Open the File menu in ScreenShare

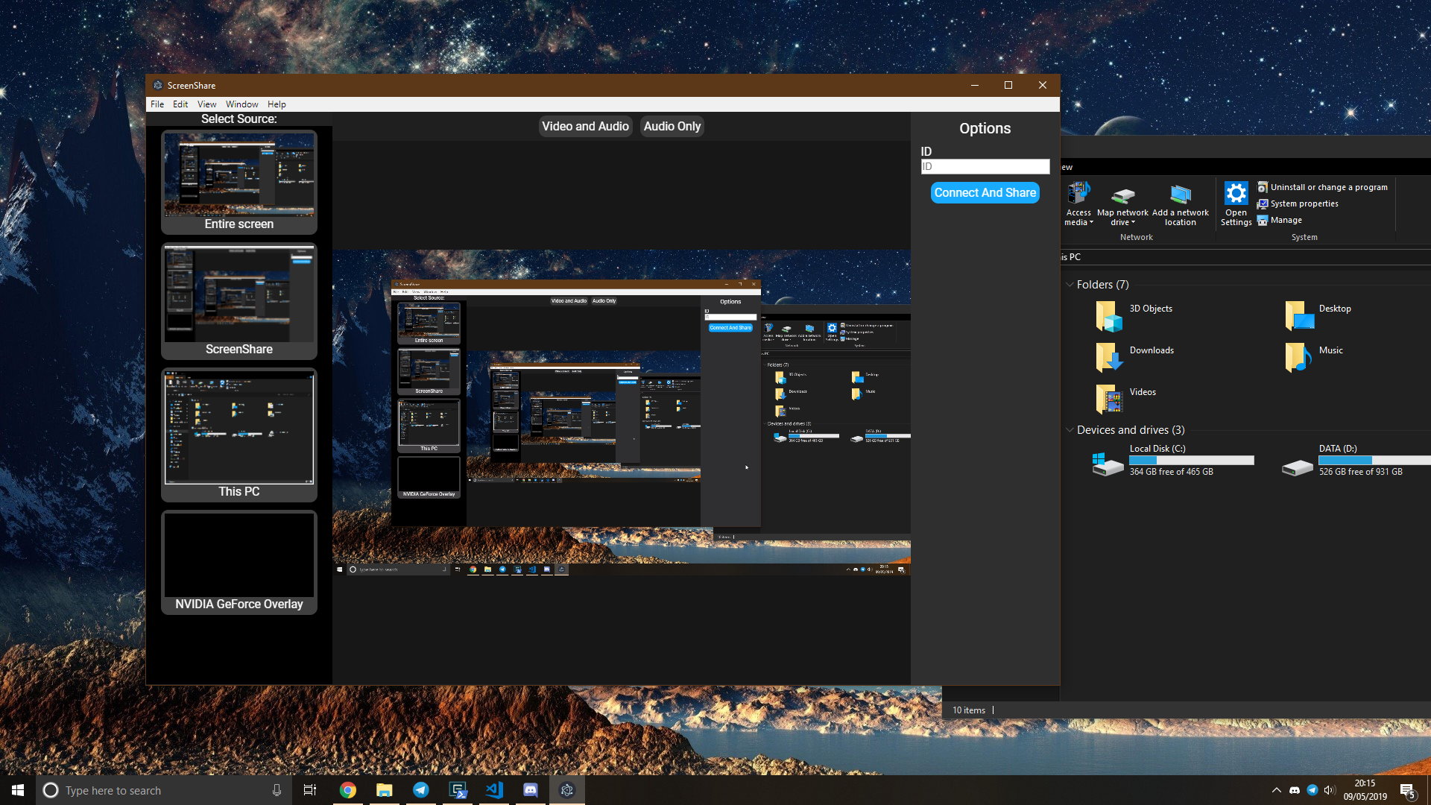click(x=157, y=104)
